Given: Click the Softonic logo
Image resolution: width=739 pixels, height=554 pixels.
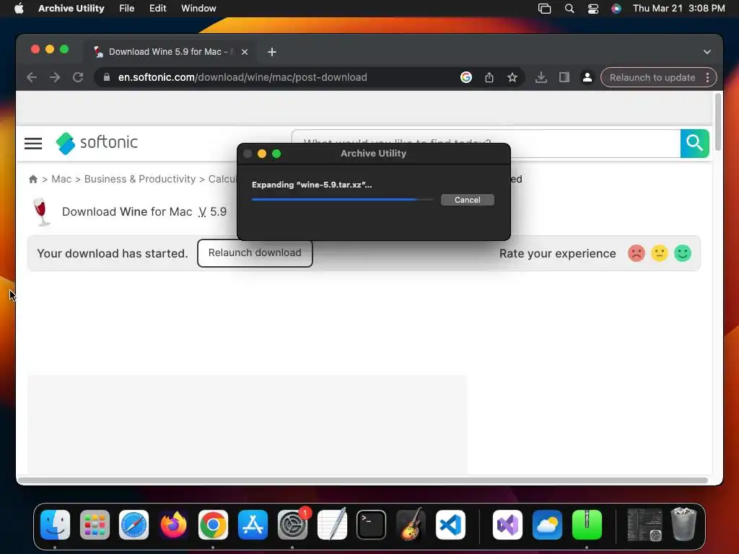Looking at the screenshot, I should pyautogui.click(x=97, y=143).
